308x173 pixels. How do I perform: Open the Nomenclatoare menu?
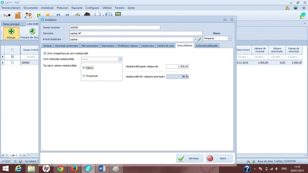click(x=11, y=8)
